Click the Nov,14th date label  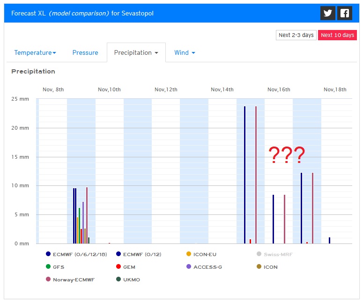tap(222, 89)
